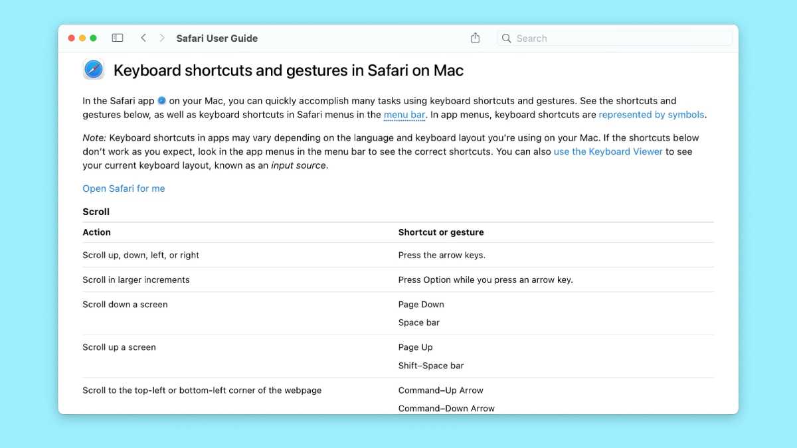Open the menu bar link

(x=404, y=114)
